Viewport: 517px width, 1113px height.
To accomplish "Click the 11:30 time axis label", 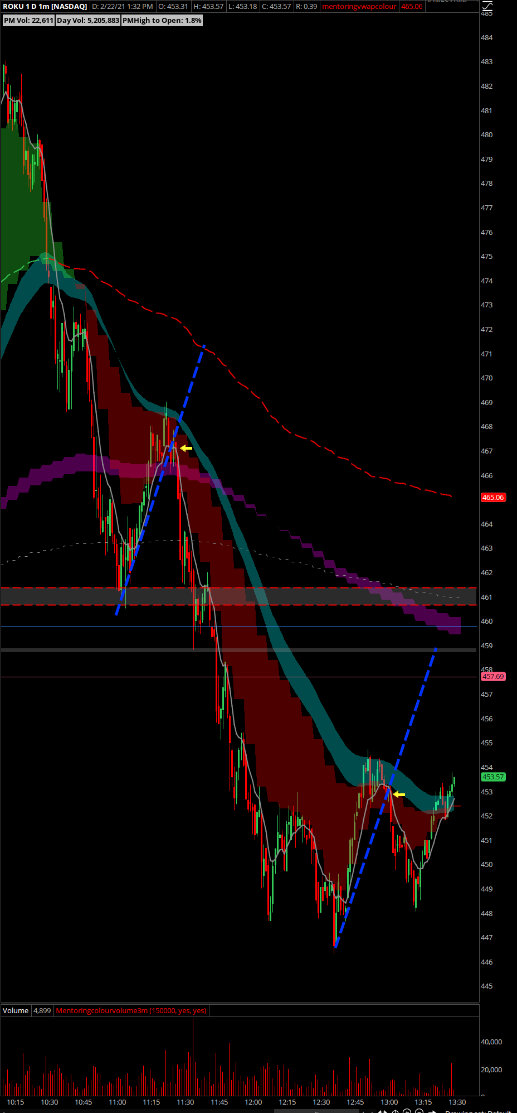I will 186,1102.
